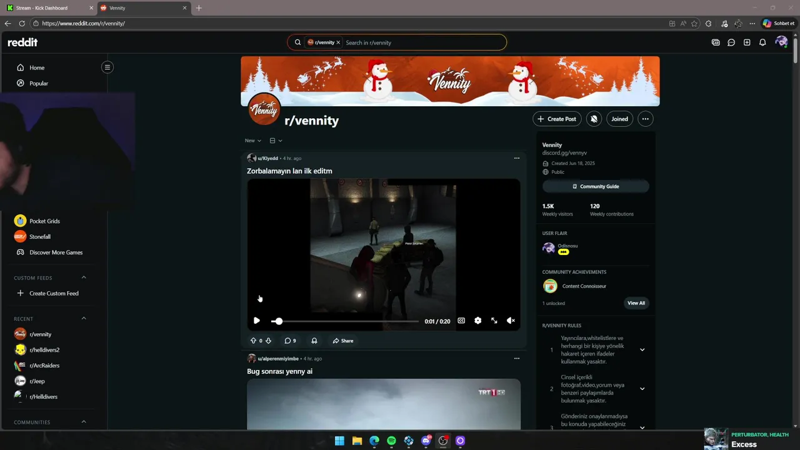
Task: Open the Bug sonrası yenny ai video thumbnail
Action: (384, 404)
